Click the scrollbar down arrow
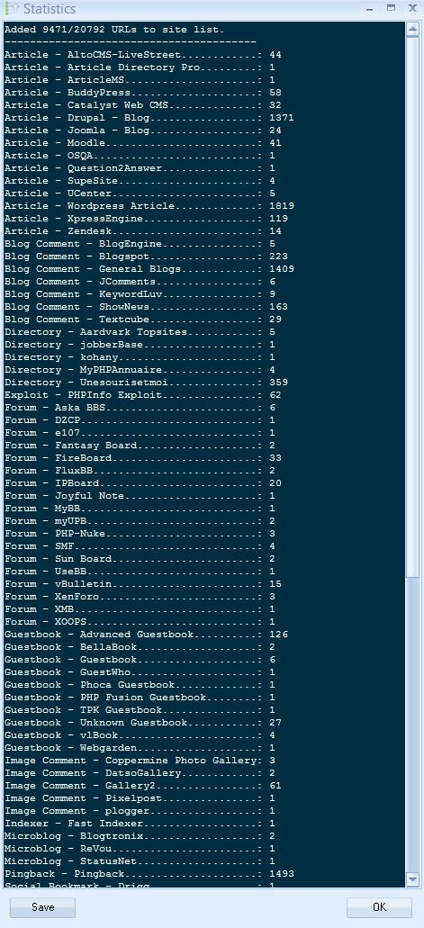 pyautogui.click(x=413, y=880)
